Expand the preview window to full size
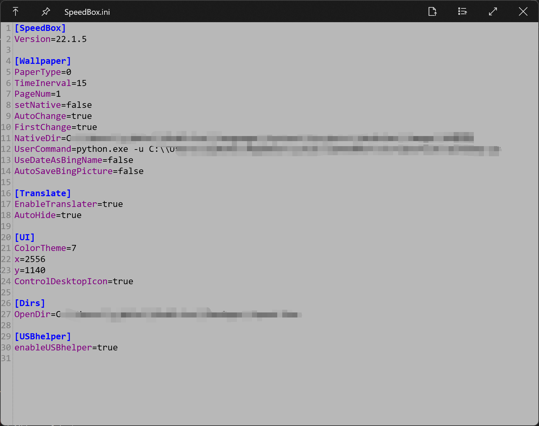Screen dimensions: 539x426 point(493,12)
